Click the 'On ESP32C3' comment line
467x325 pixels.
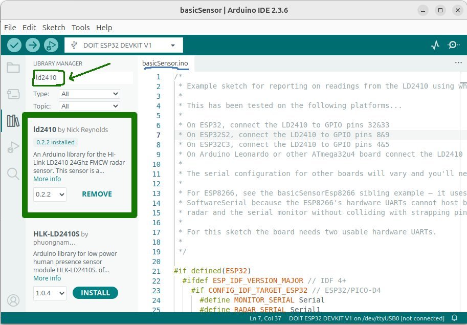coord(284,144)
